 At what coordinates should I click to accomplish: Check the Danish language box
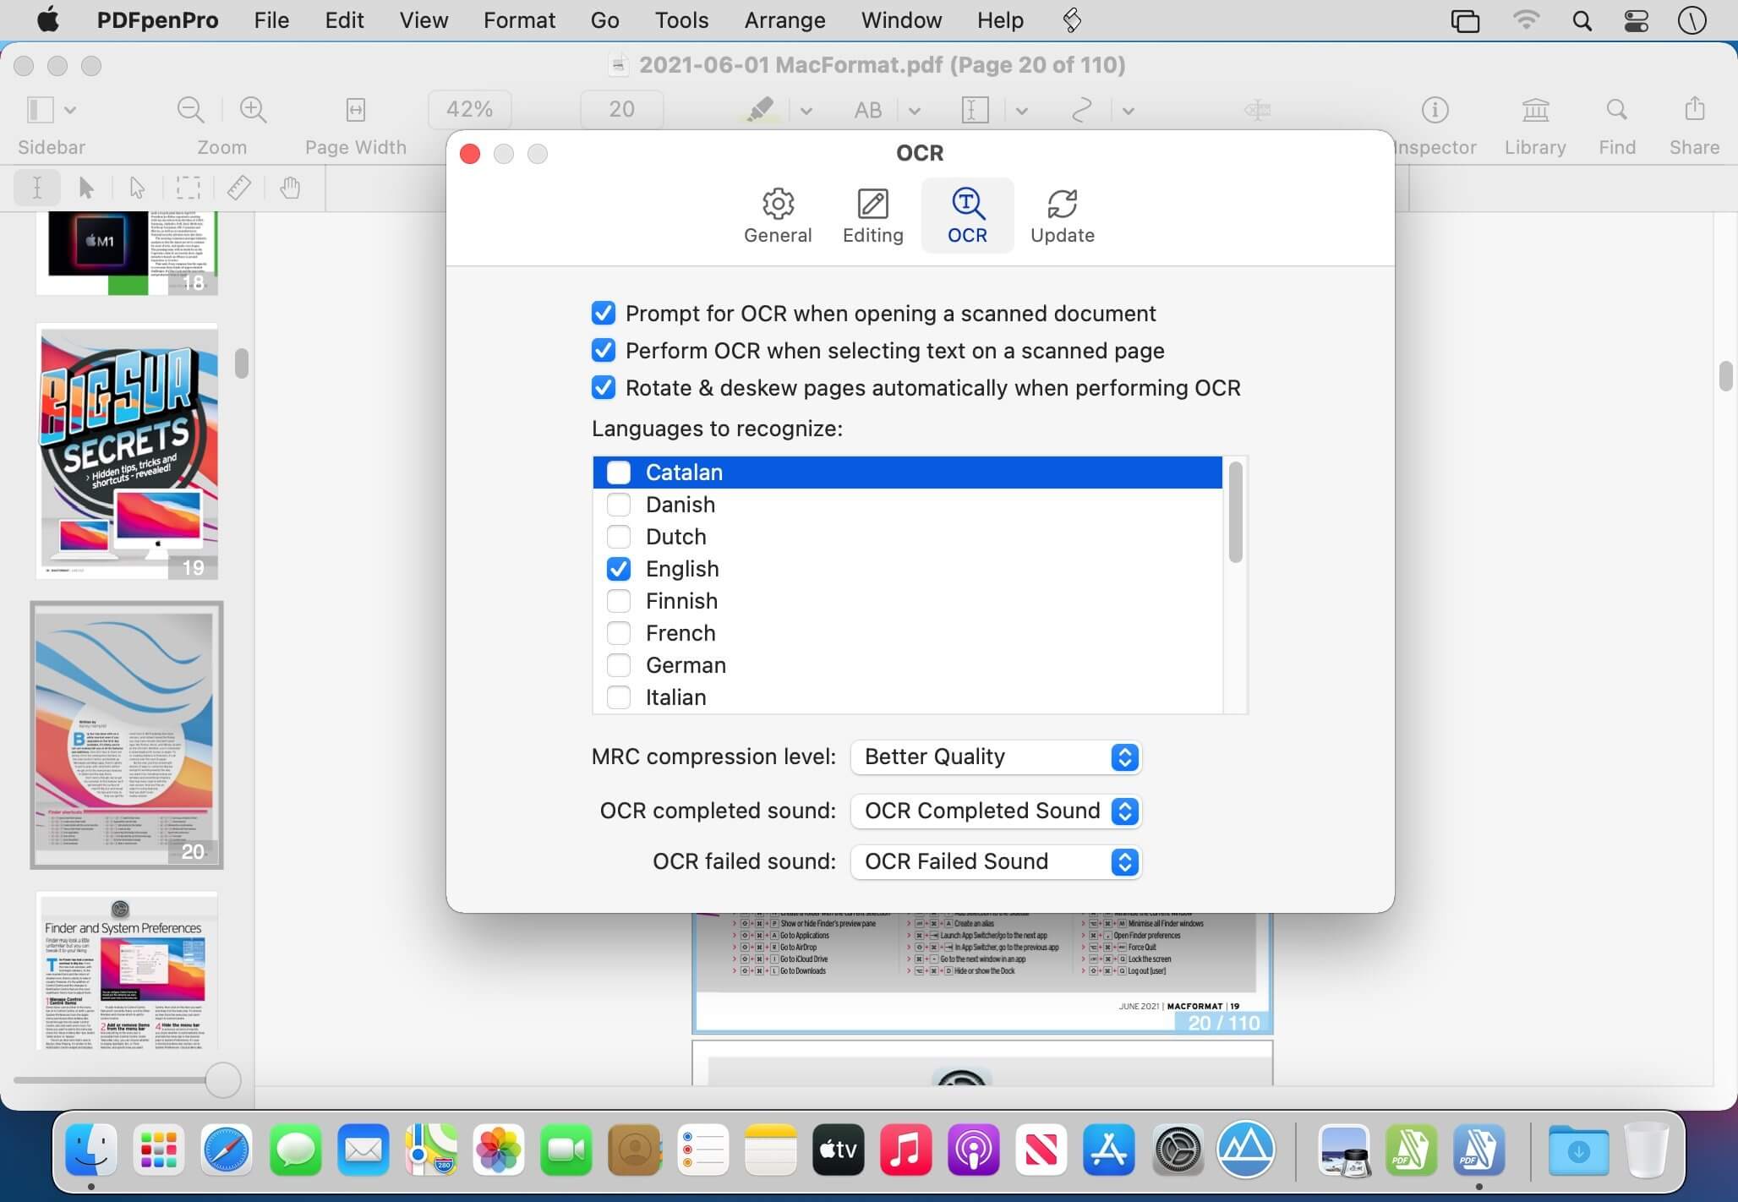(619, 505)
